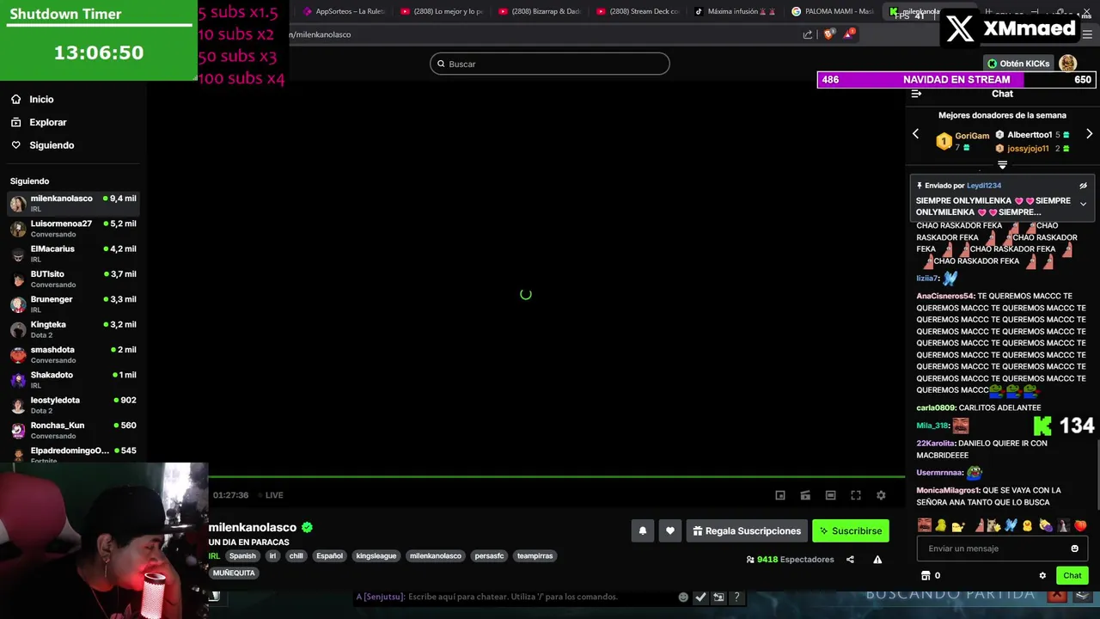The image size is (1100, 619).
Task: Show previous top donors arrow
Action: pyautogui.click(x=915, y=134)
